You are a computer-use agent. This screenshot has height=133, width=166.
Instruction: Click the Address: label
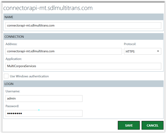(11, 44)
